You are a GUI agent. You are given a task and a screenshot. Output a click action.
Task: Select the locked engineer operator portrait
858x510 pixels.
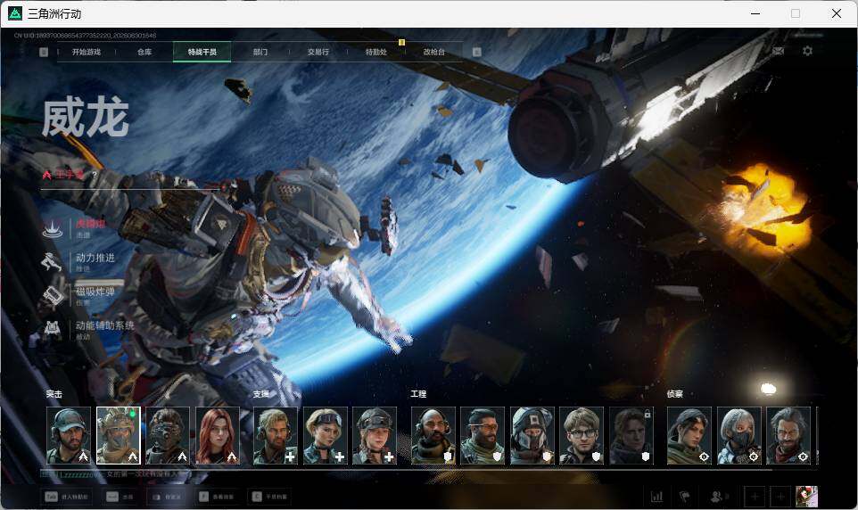point(631,436)
